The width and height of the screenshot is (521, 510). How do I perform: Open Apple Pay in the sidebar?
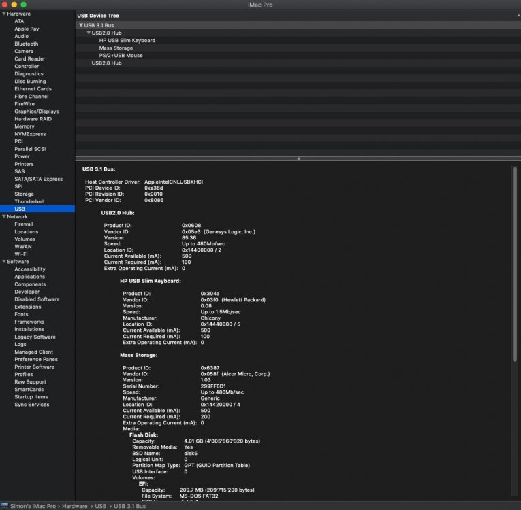(x=27, y=29)
